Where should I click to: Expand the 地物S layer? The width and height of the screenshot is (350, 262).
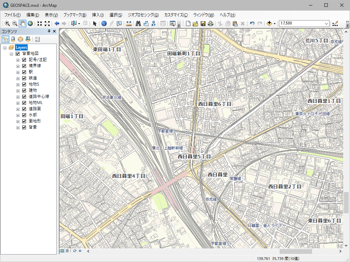(18, 85)
